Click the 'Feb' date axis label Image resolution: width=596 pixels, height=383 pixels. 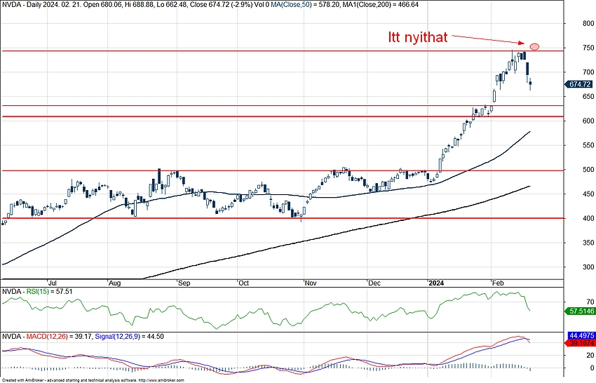[x=498, y=283]
